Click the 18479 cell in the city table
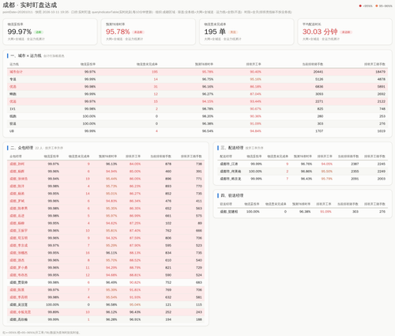This screenshot has width=395, height=336. (x=381, y=72)
